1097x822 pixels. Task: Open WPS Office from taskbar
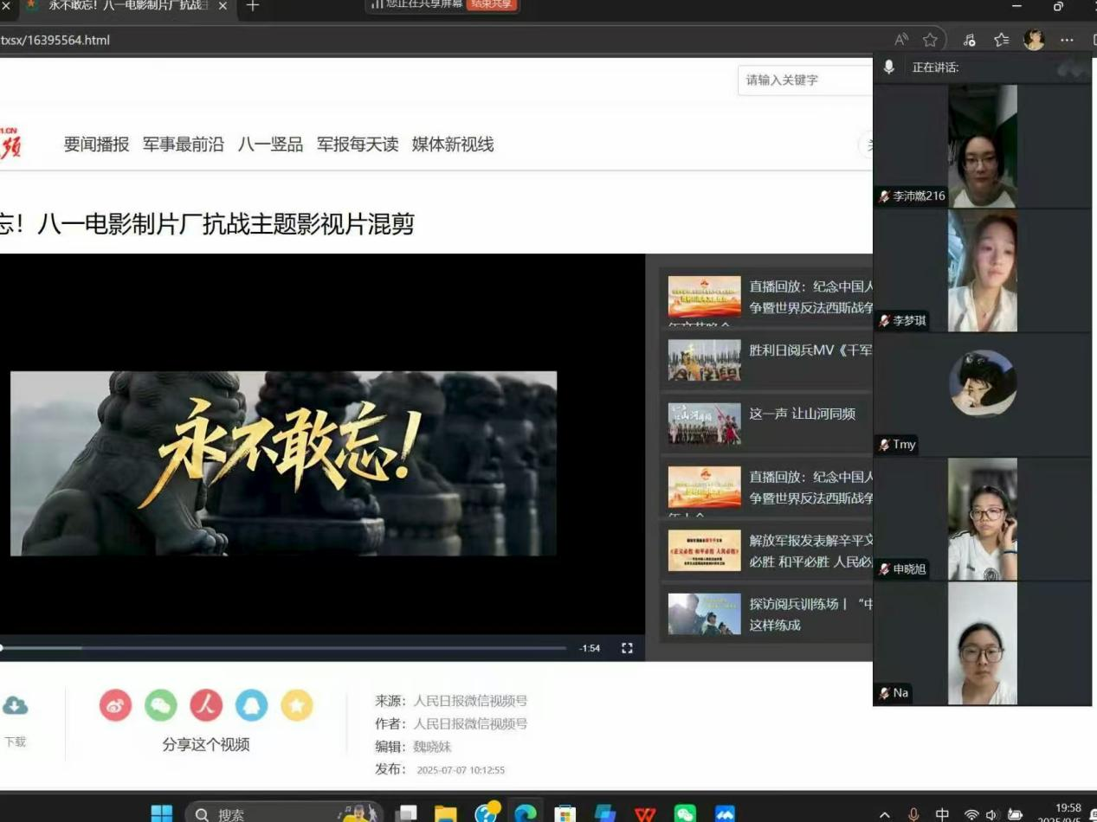[x=644, y=814]
